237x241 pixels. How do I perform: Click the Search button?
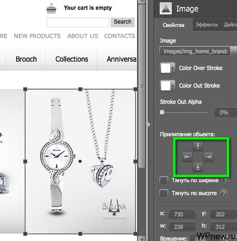click(x=123, y=22)
